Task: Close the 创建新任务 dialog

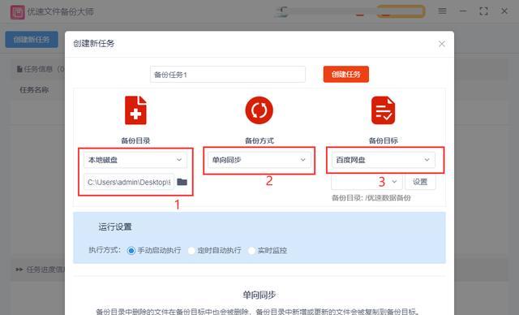Action: pos(441,44)
